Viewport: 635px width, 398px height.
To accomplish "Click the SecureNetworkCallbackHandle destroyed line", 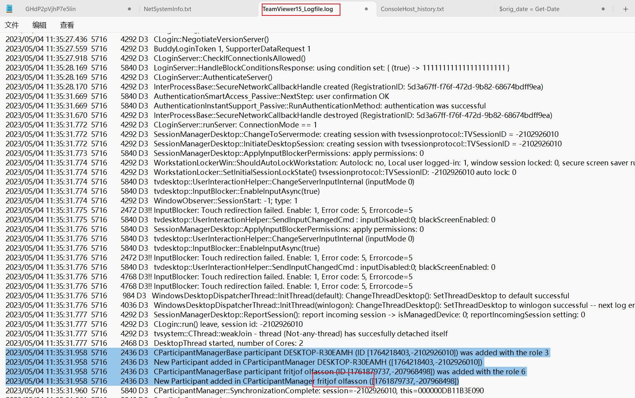I will point(279,115).
